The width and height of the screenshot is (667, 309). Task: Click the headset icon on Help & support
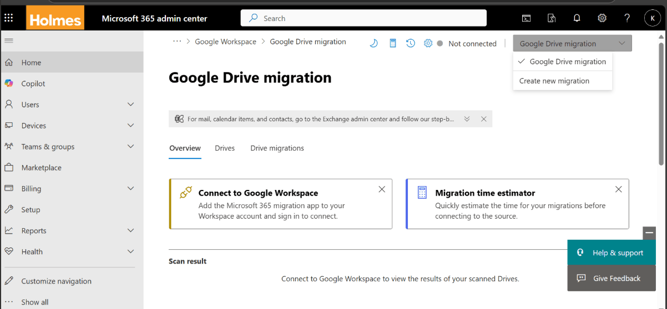coord(580,253)
